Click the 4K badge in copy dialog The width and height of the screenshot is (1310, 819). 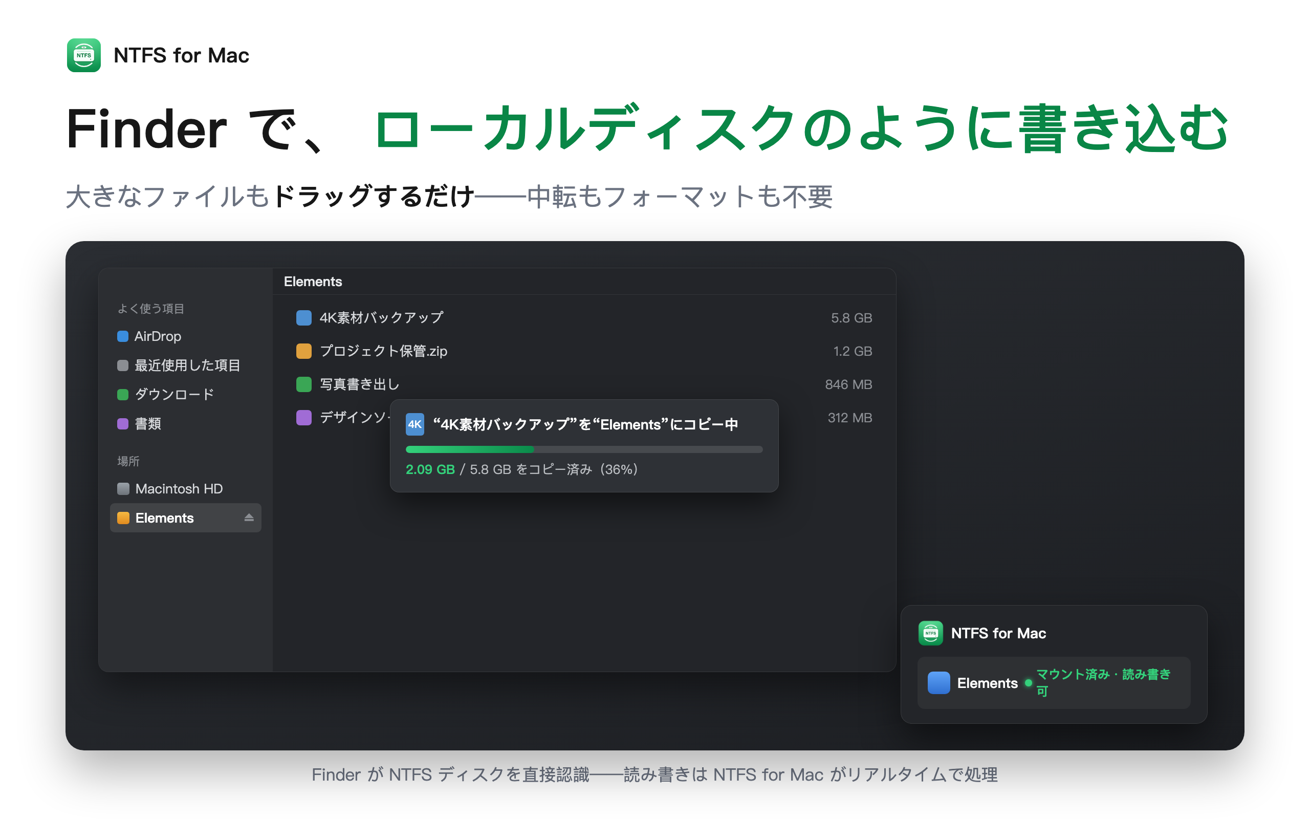[414, 425]
